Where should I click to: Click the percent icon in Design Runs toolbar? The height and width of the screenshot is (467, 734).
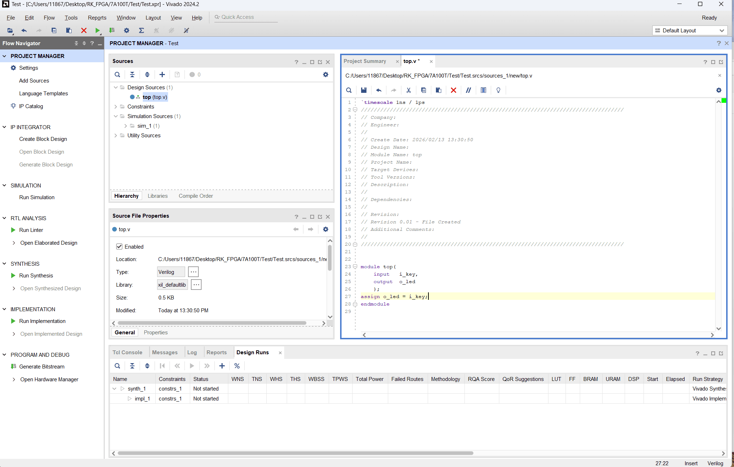click(237, 366)
